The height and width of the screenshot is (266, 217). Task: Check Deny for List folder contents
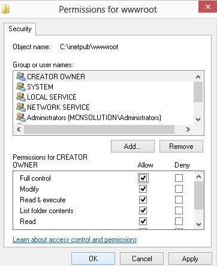(x=179, y=210)
